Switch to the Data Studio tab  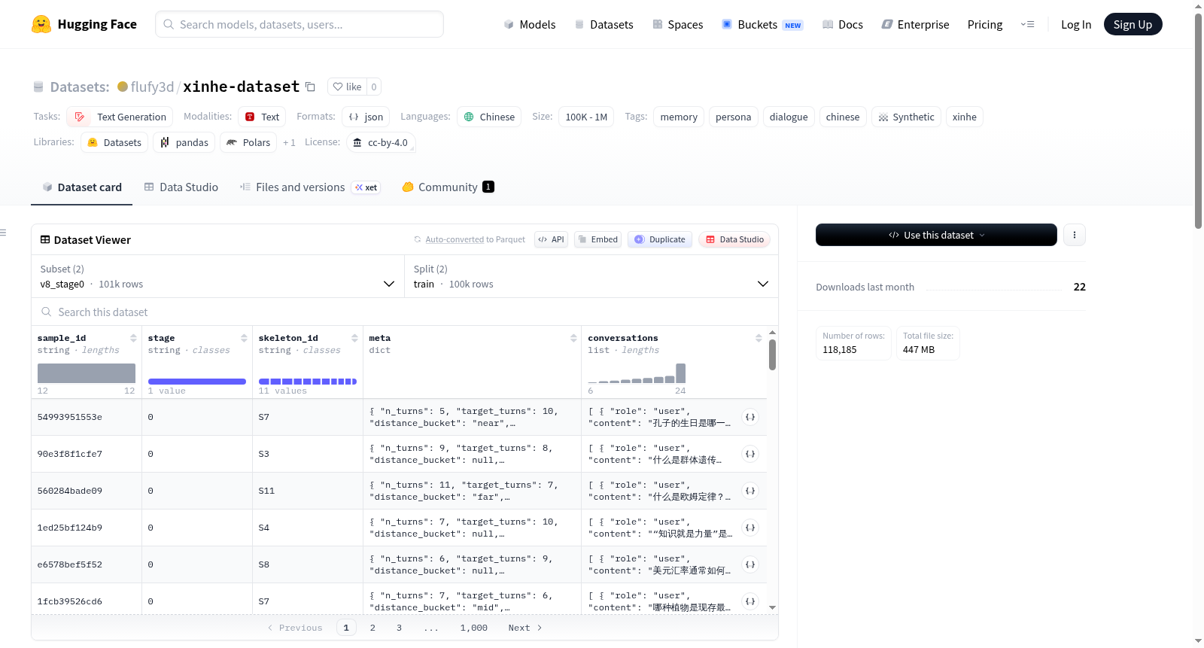pyautogui.click(x=181, y=187)
